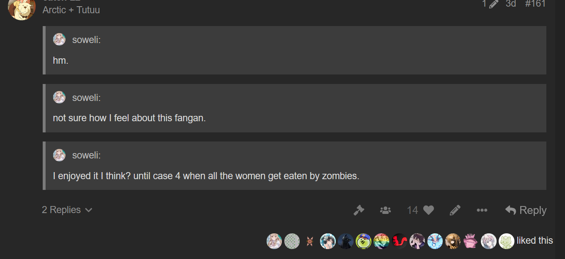Image resolution: width=565 pixels, height=259 pixels.
Task: Open the green frog liker avatar
Action: pyautogui.click(x=507, y=241)
